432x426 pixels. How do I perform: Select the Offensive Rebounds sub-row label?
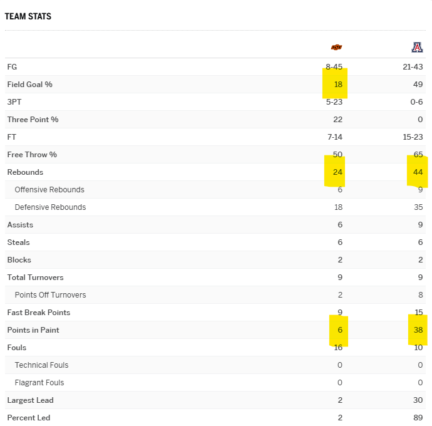click(x=49, y=190)
